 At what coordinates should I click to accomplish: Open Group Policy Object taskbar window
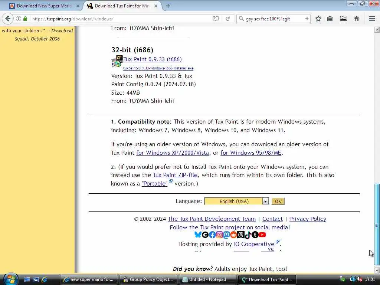coord(148,279)
